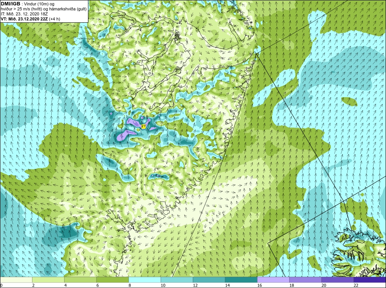Click the 'DMI/IGB' title text
The height and width of the screenshot is (288, 386).
[x=10, y=4]
